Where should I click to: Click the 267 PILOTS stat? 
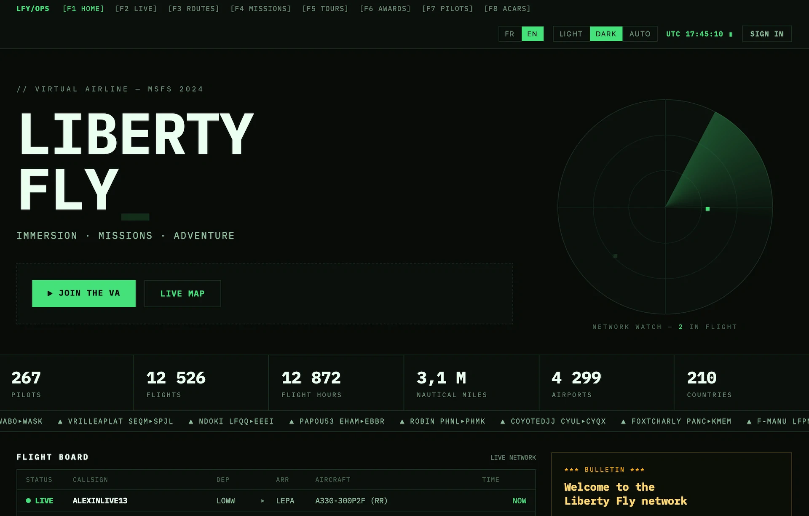pyautogui.click(x=67, y=383)
